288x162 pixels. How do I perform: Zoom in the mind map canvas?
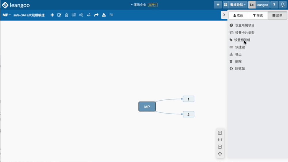click(x=220, y=133)
